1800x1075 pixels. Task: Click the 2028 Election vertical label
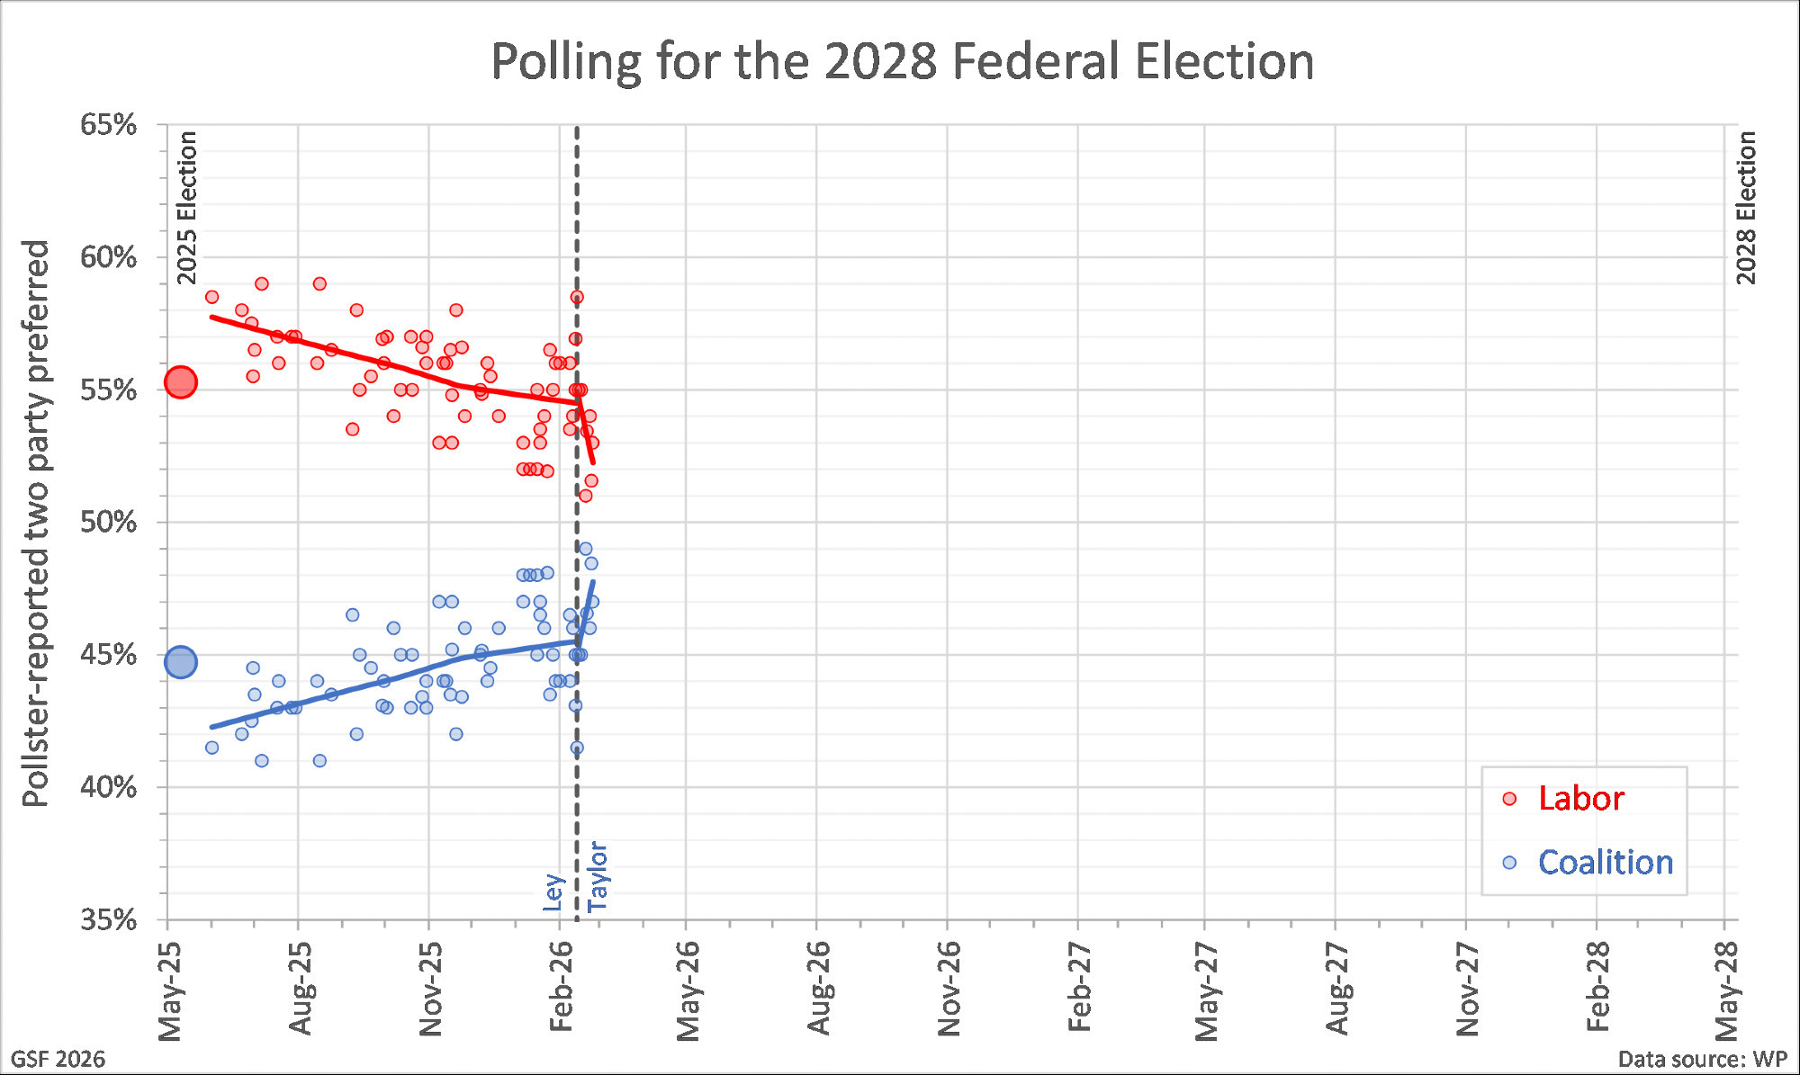[x=1746, y=208]
